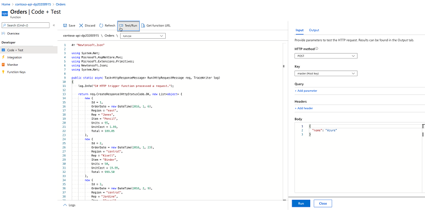The height and width of the screenshot is (210, 425).
Task: Click Refresh in the toolbar
Action: tap(110, 25)
